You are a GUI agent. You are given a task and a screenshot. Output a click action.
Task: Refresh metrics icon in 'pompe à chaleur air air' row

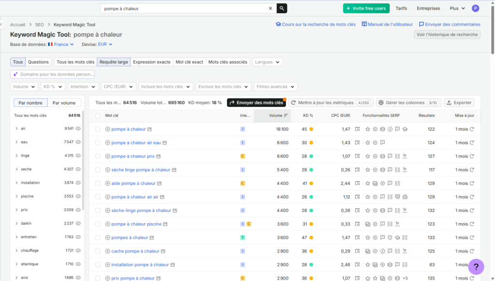coord(472,197)
